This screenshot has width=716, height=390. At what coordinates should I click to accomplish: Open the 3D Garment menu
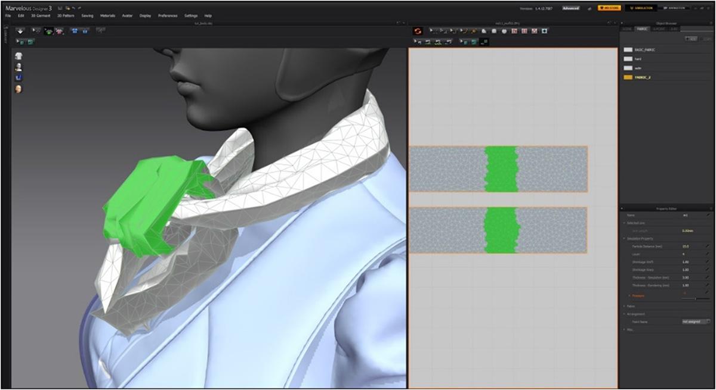[x=41, y=15]
